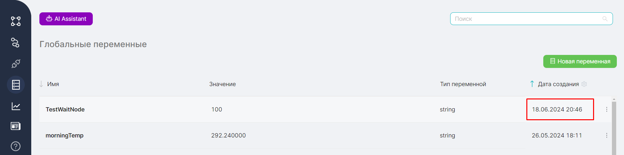624x155 pixels.
Task: Open the connections plug sidebar icon
Action: [x=16, y=64]
